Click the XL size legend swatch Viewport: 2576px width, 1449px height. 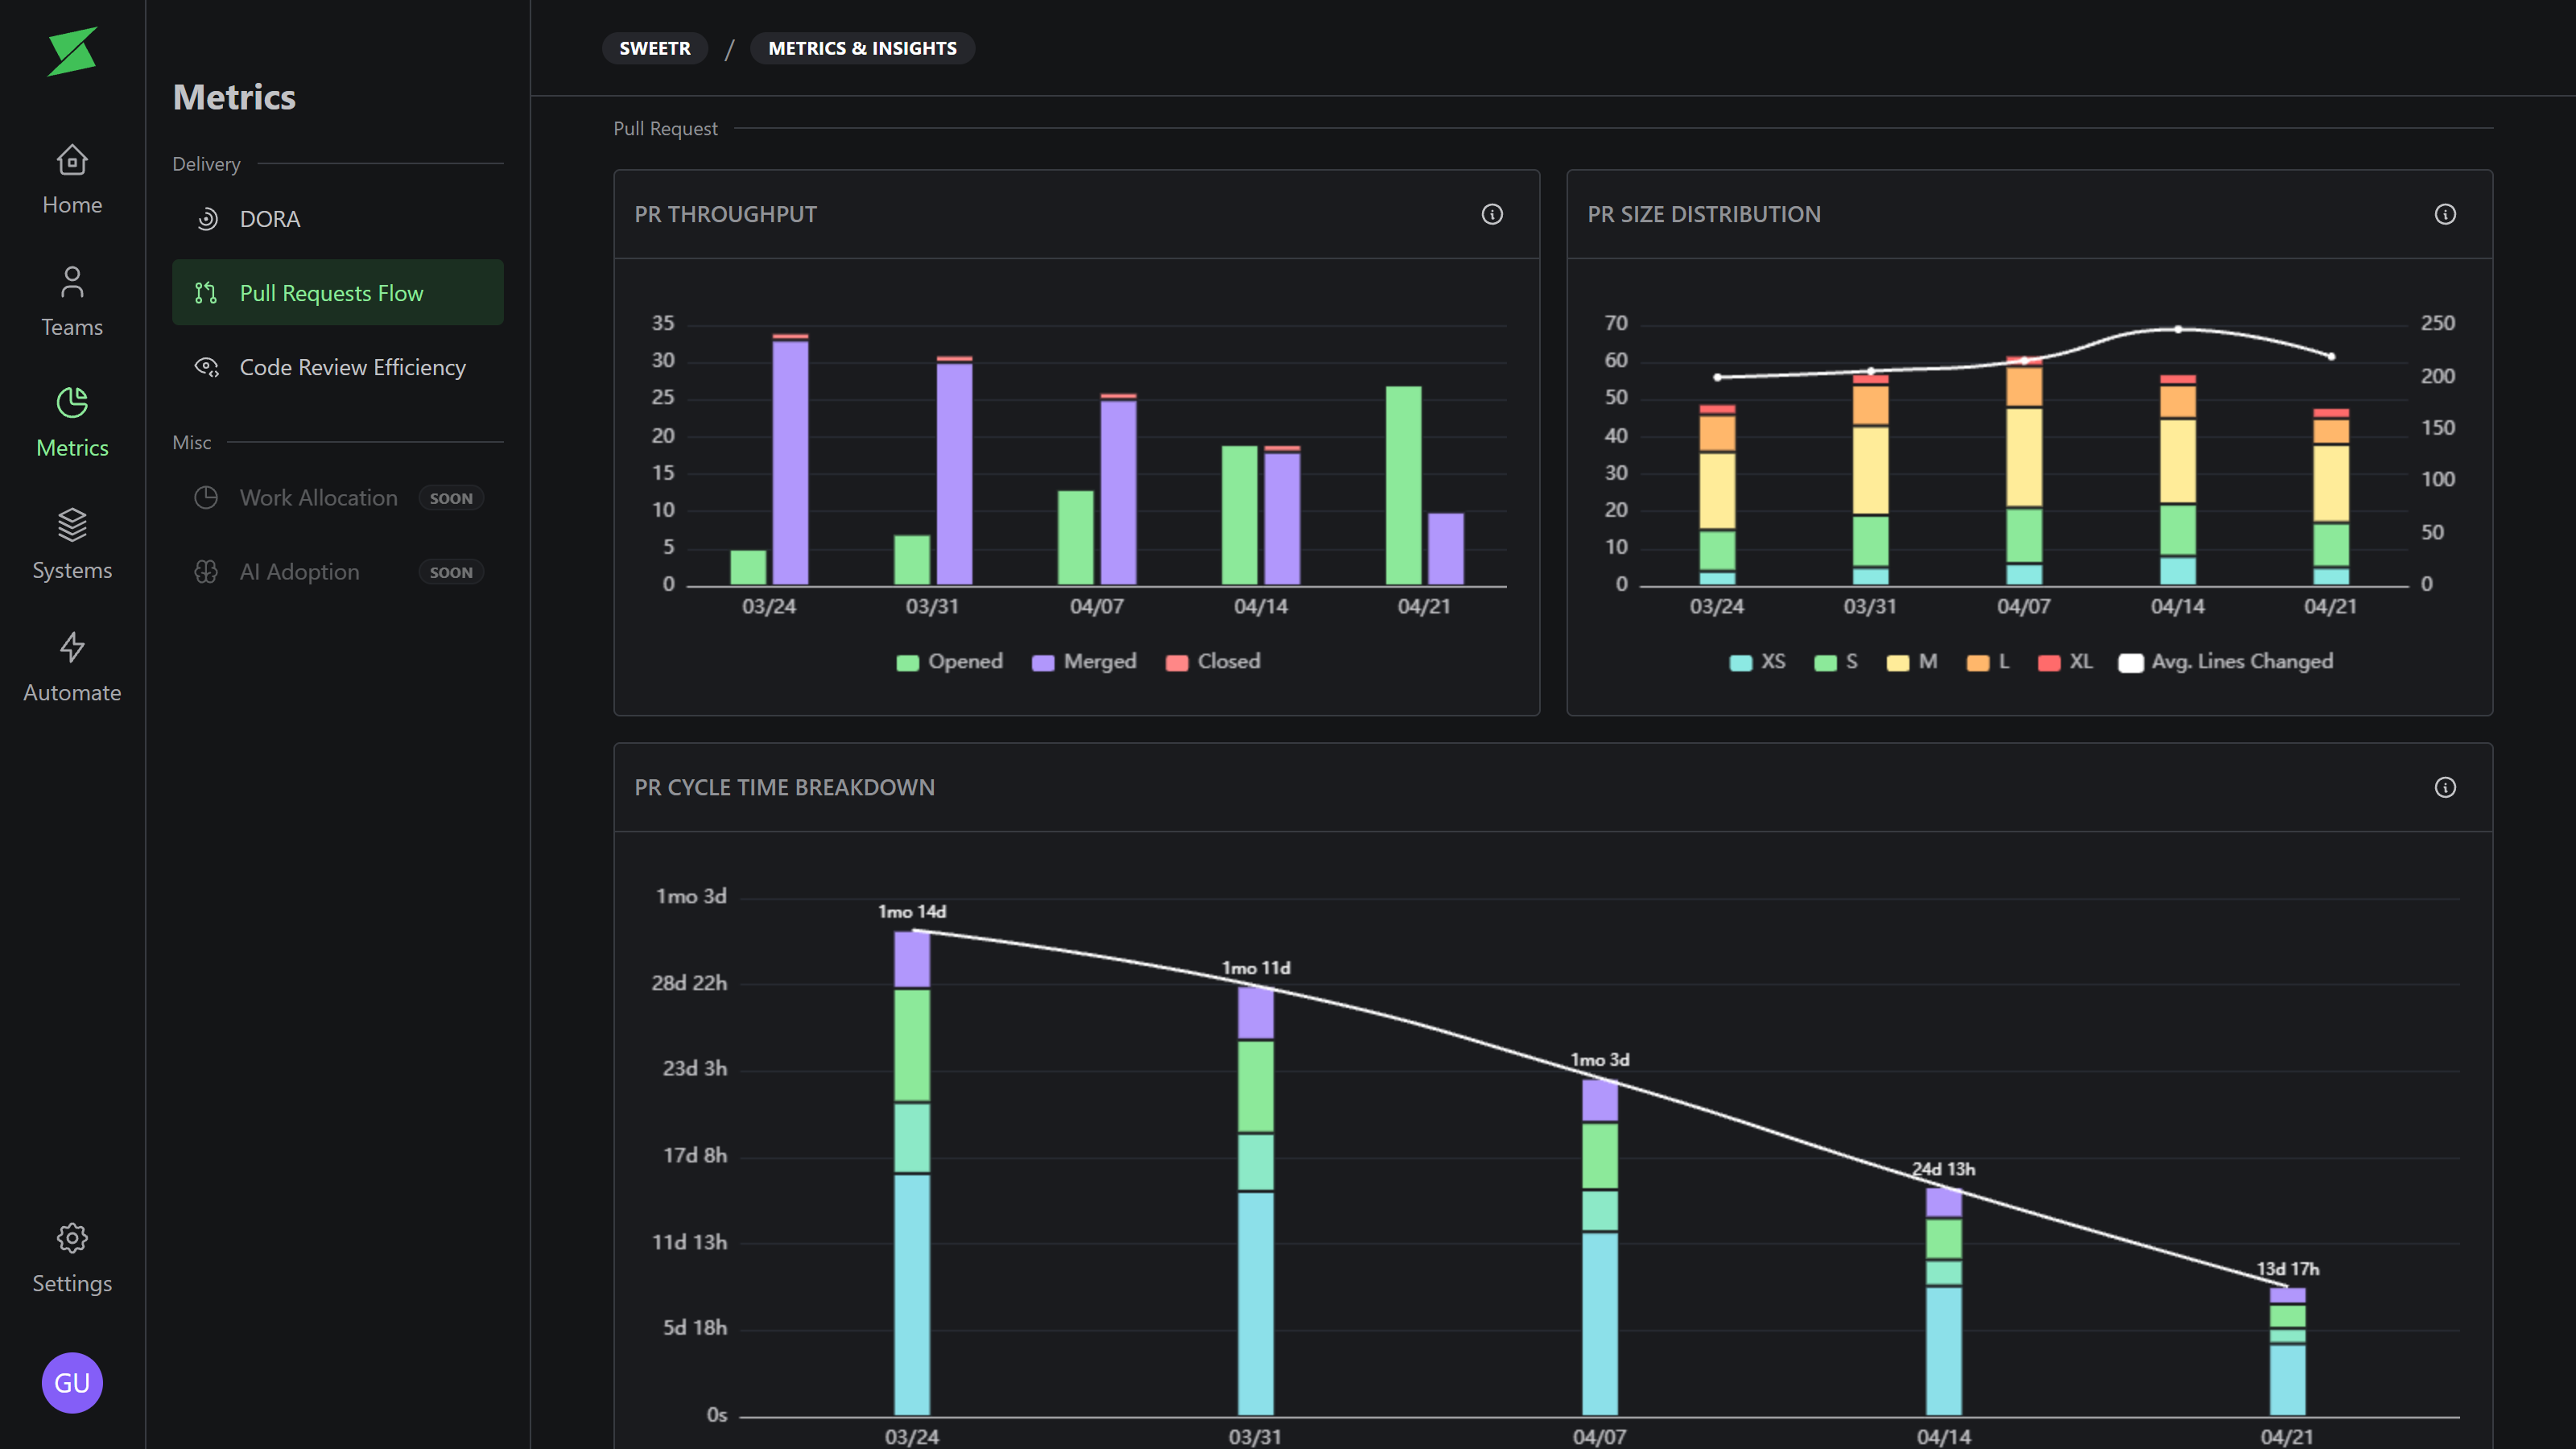(x=2049, y=663)
